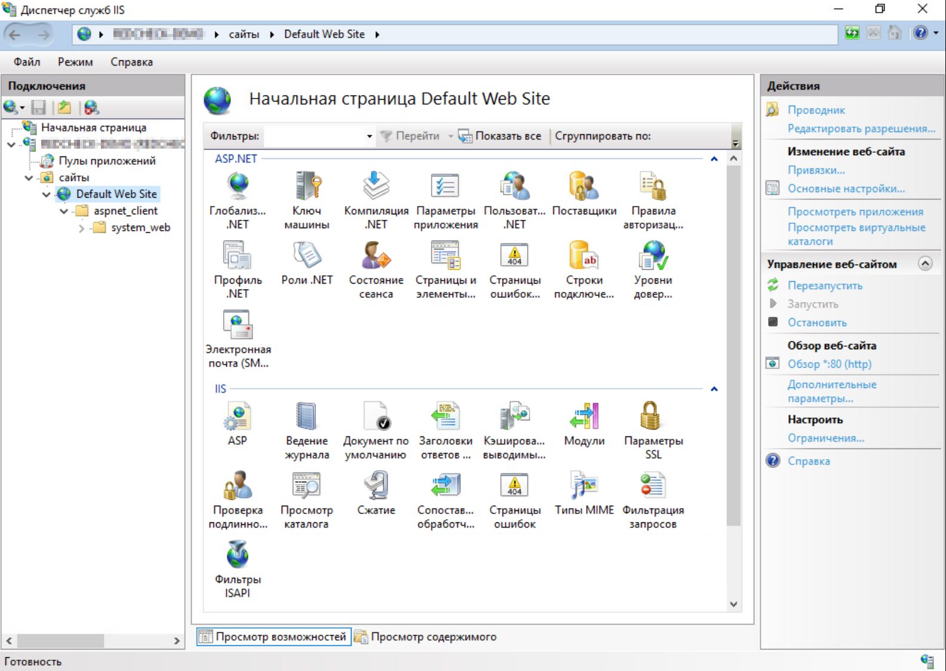The image size is (946, 671).
Task: Open Проверка подлинности feature
Action: coord(238,499)
